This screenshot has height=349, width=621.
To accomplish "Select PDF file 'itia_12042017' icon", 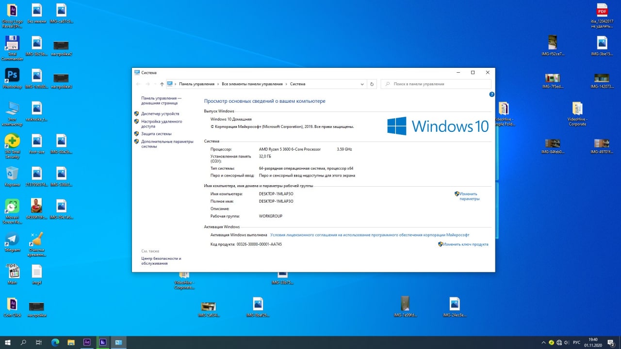I will pos(602,16).
